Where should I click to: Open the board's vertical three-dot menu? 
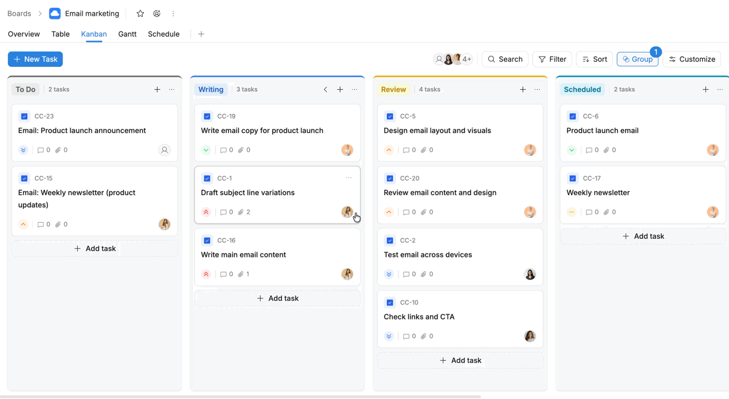[173, 13]
